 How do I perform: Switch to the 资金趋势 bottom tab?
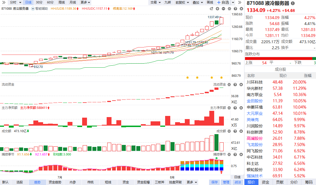point(55,182)
